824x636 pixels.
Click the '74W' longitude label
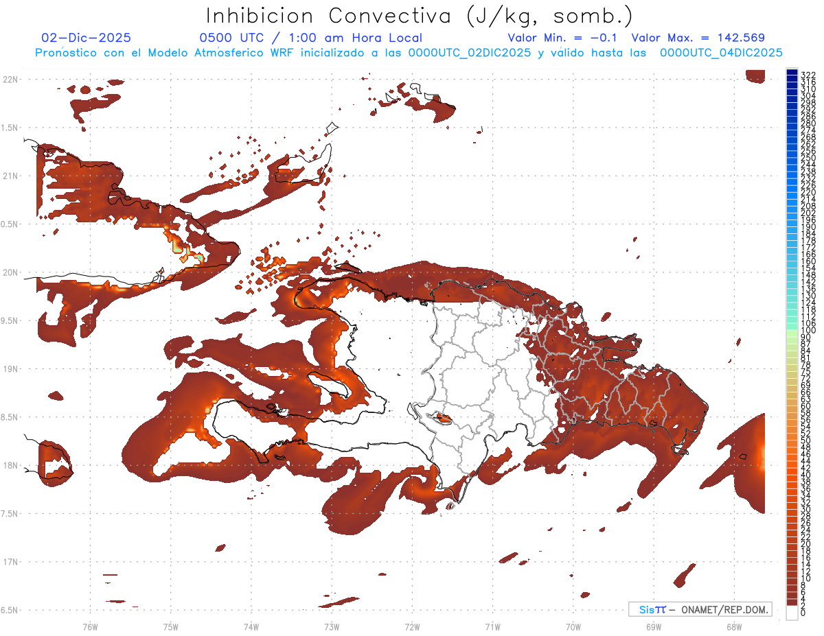coord(251,627)
